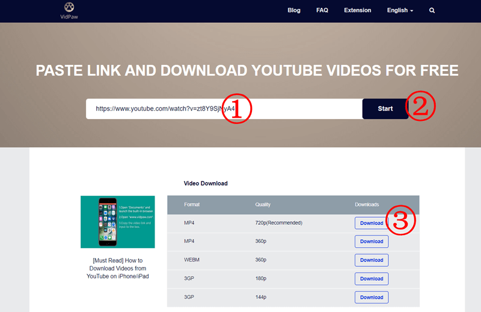This screenshot has height=312, width=481.
Task: Select the '720p(Recommended)' quality cell
Action: 278,222
